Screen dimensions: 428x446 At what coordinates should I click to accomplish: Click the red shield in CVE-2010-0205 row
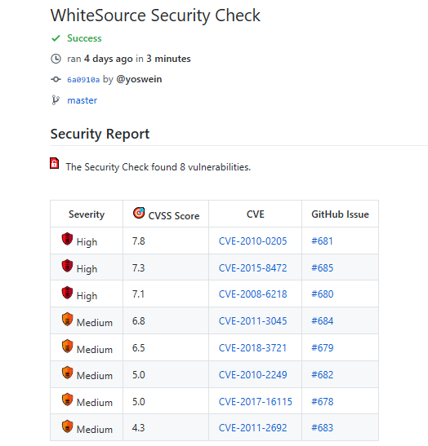67,239
